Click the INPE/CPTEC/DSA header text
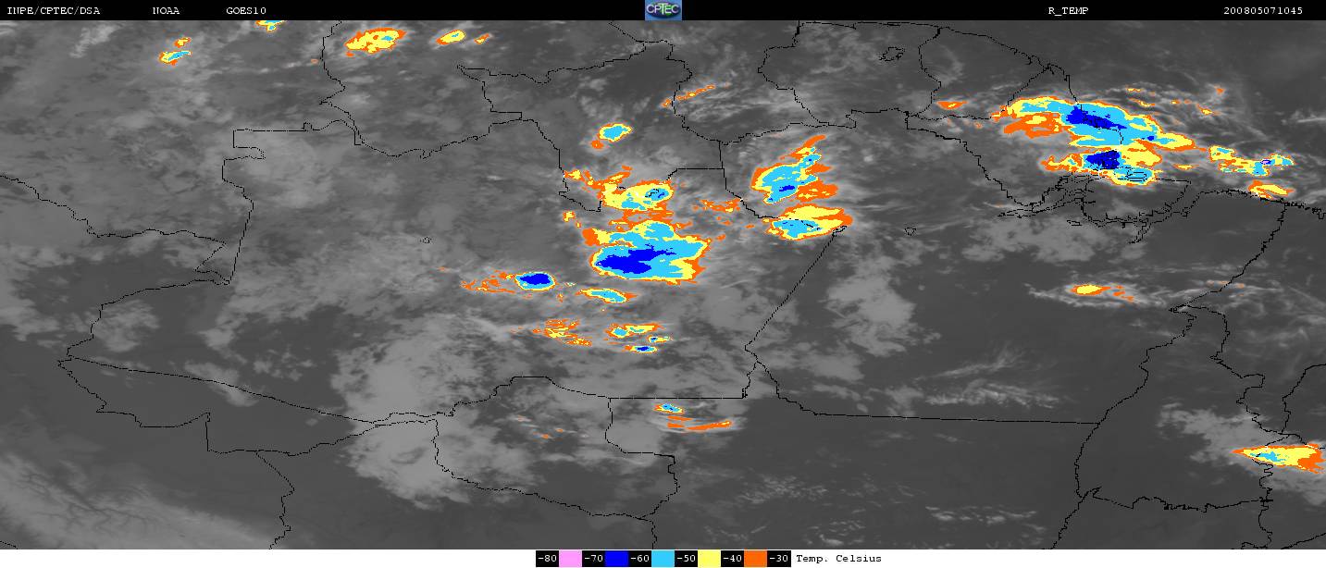 pyautogui.click(x=53, y=11)
